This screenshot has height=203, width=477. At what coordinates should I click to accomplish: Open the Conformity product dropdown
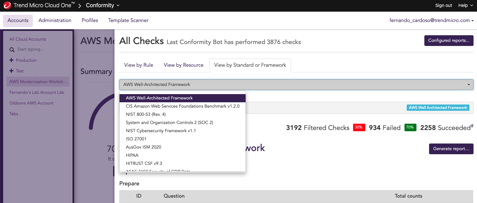[103, 5]
